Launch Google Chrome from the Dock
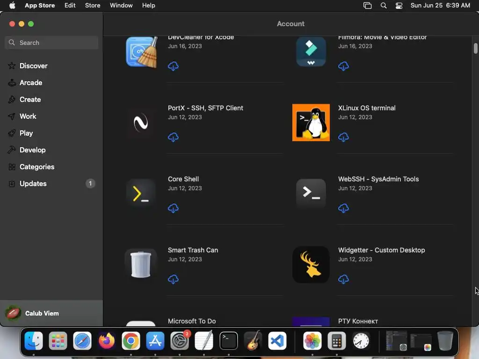479x359 pixels. click(131, 341)
